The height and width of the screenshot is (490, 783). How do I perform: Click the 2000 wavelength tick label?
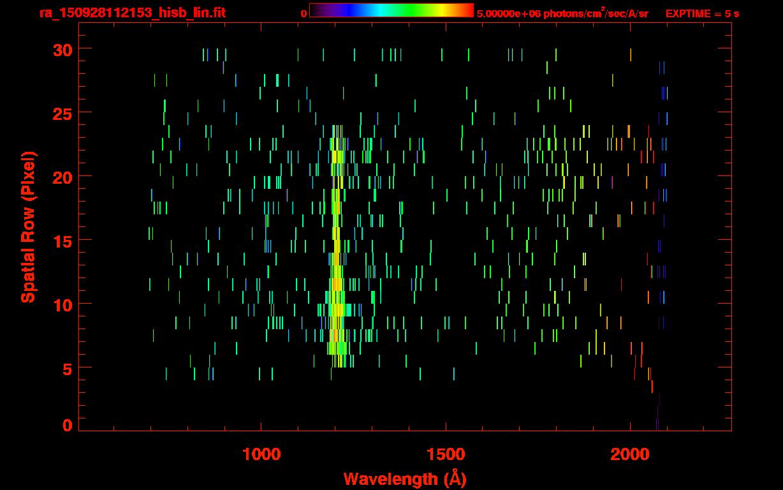(630, 454)
